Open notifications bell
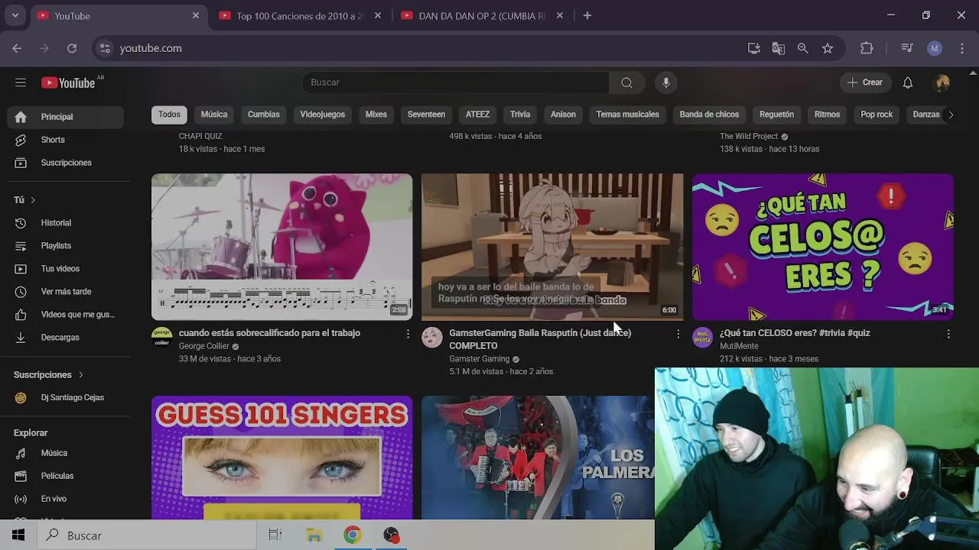Screen dimensions: 979x550 pyautogui.click(x=908, y=82)
